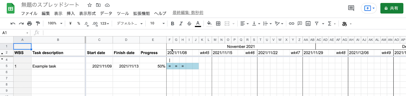The height and width of the screenshot is (96, 406).
Task: Toggle bold formatting
Action: [x=173, y=23]
